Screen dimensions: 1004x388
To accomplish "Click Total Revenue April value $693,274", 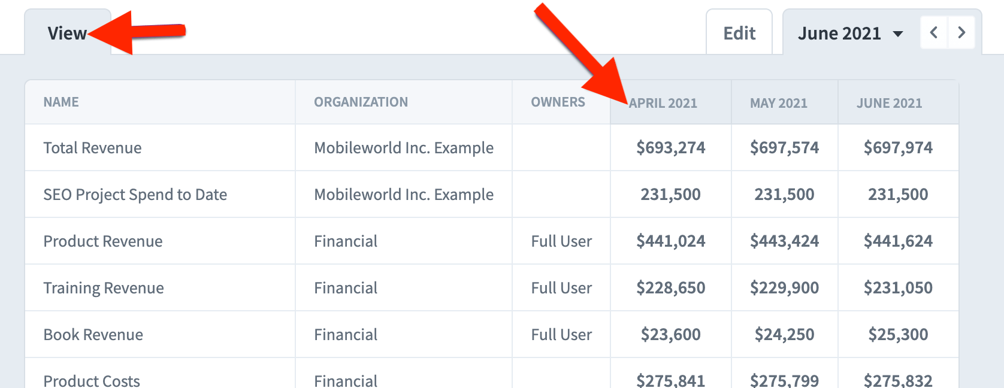I will click(671, 148).
